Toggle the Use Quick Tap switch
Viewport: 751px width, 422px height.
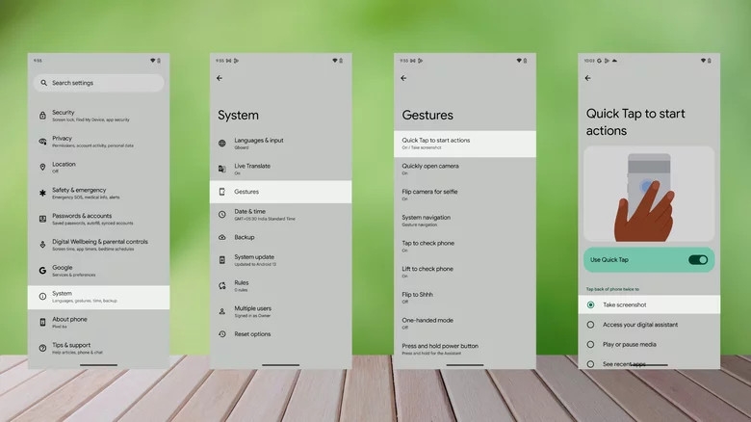(x=698, y=260)
